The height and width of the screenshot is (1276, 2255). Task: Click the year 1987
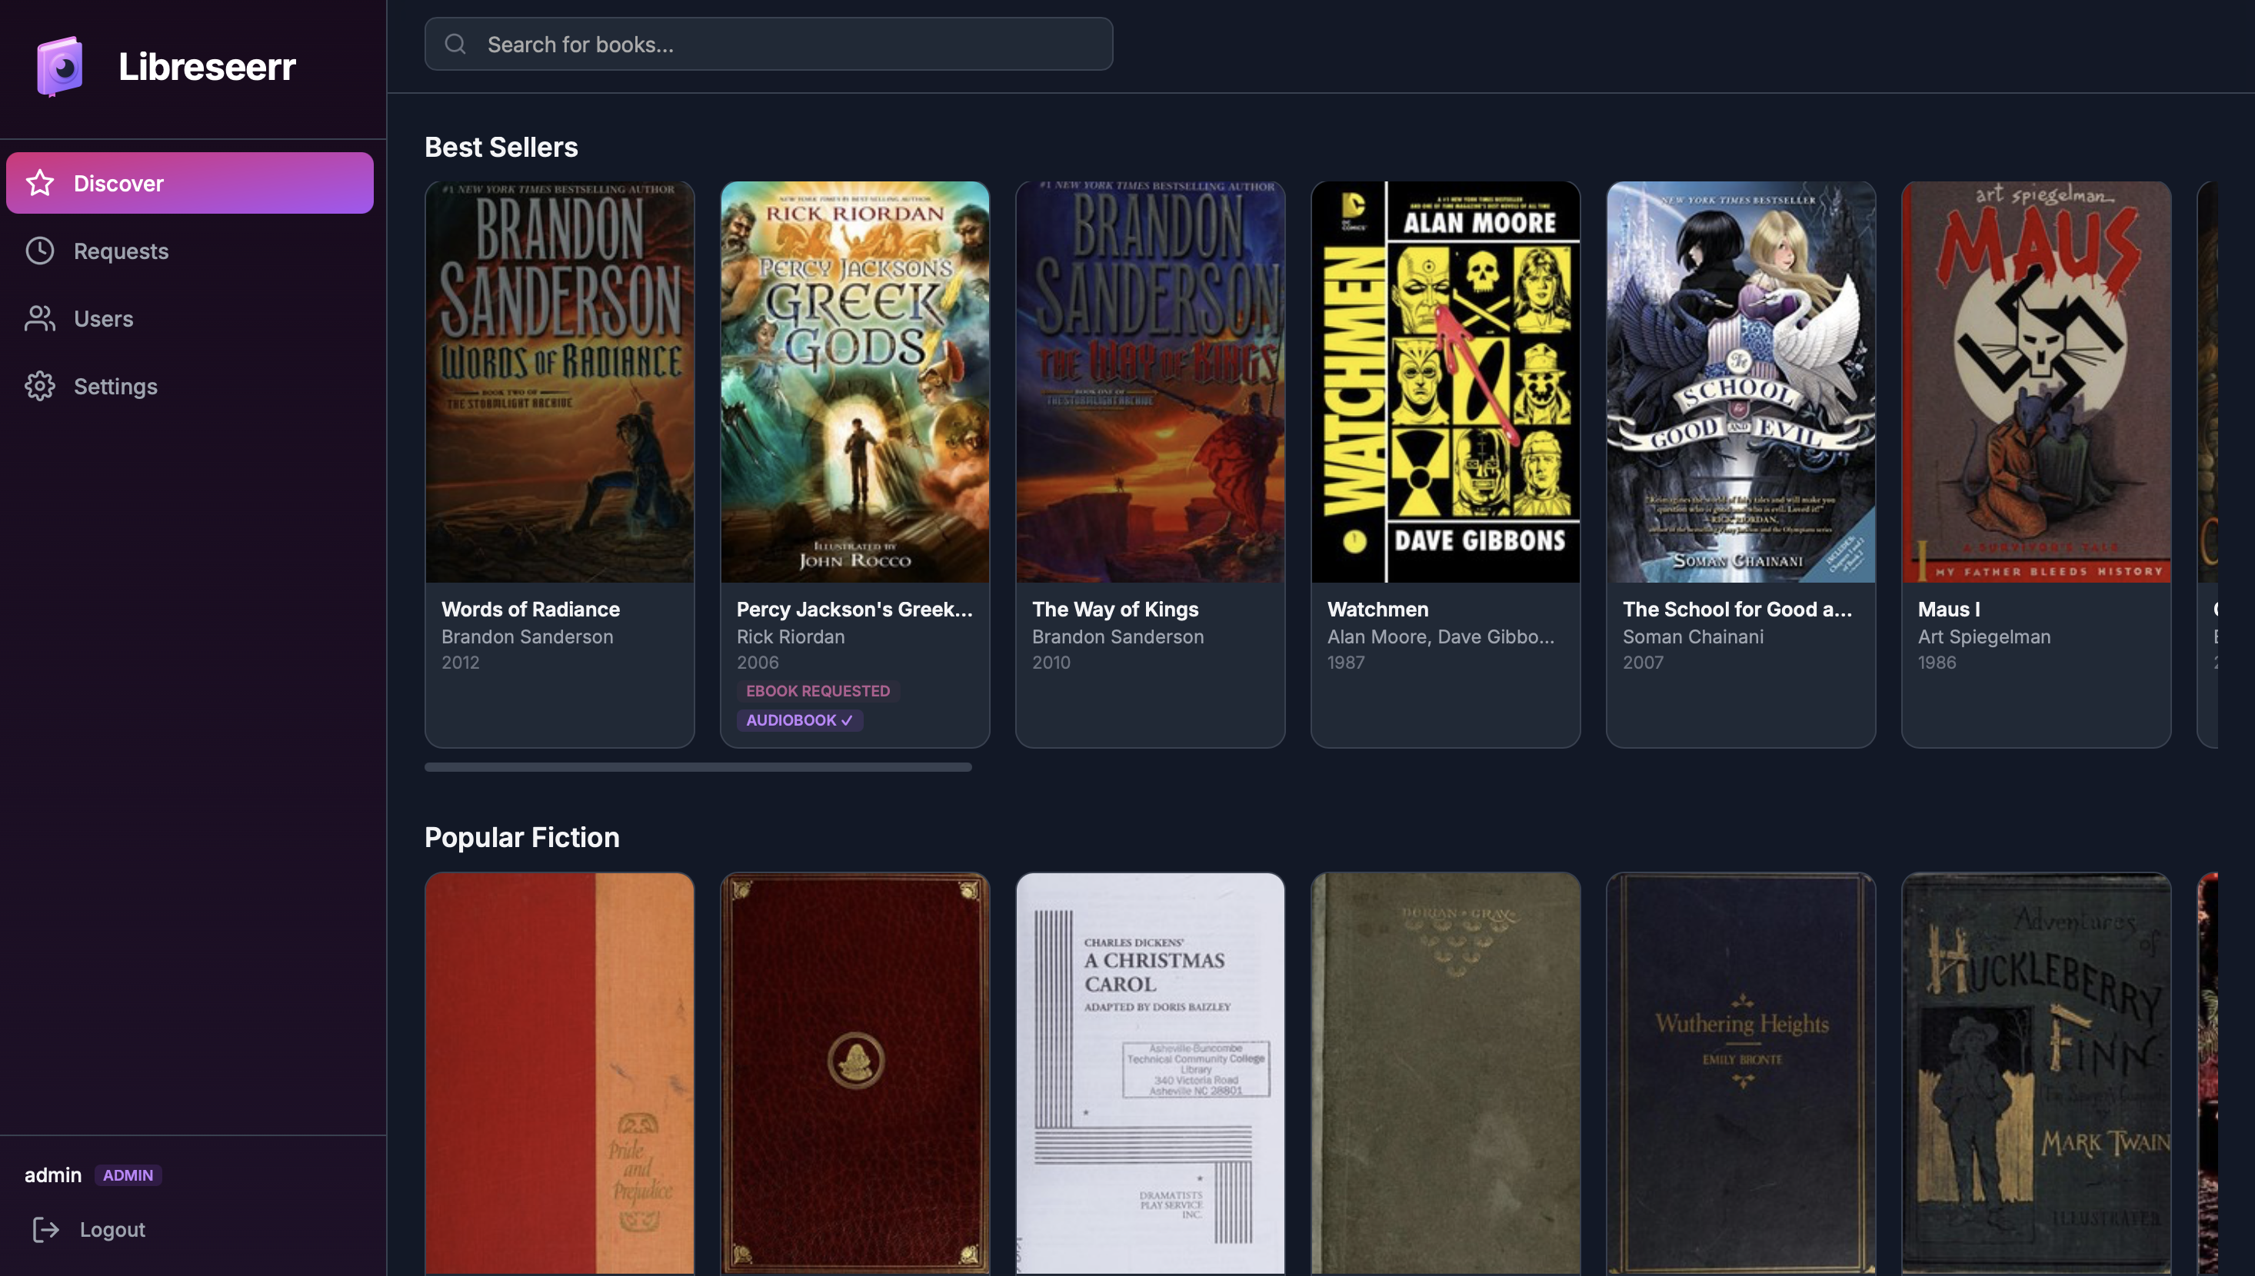[x=1346, y=663]
